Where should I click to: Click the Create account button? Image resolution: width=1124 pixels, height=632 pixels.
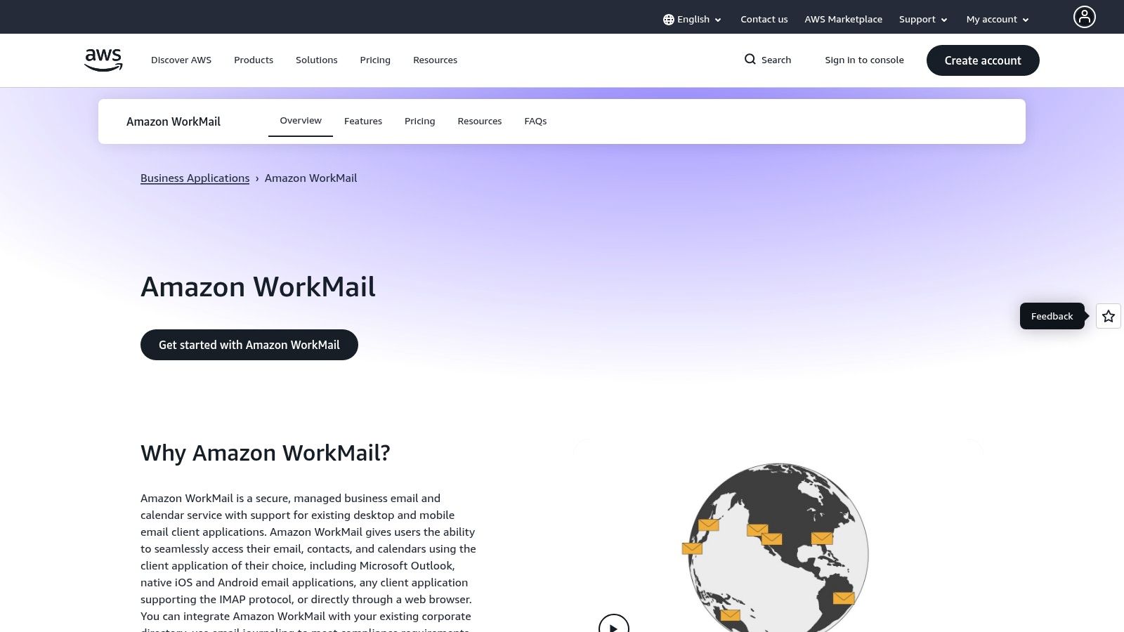982,60
